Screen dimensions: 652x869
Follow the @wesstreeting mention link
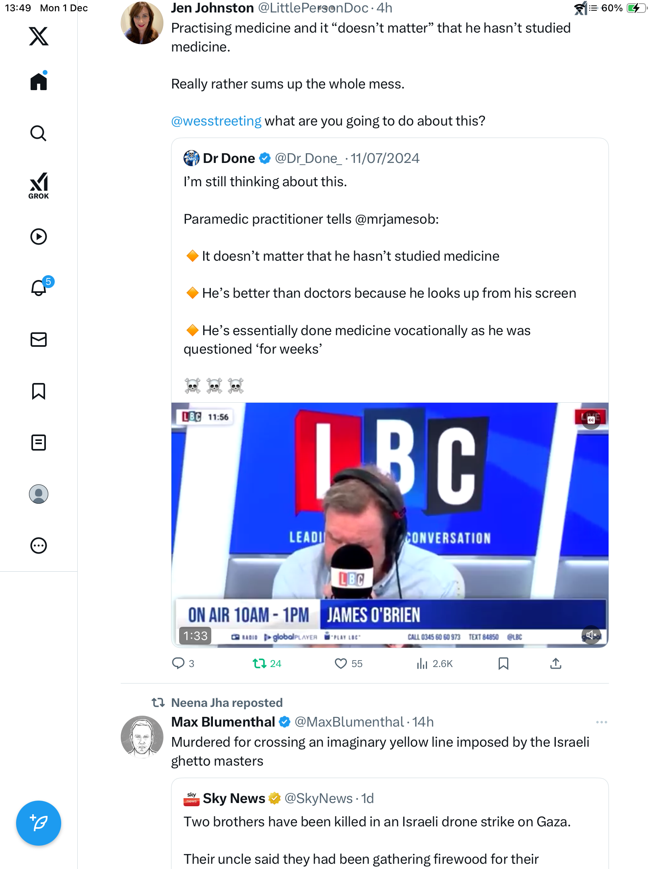[x=216, y=121]
